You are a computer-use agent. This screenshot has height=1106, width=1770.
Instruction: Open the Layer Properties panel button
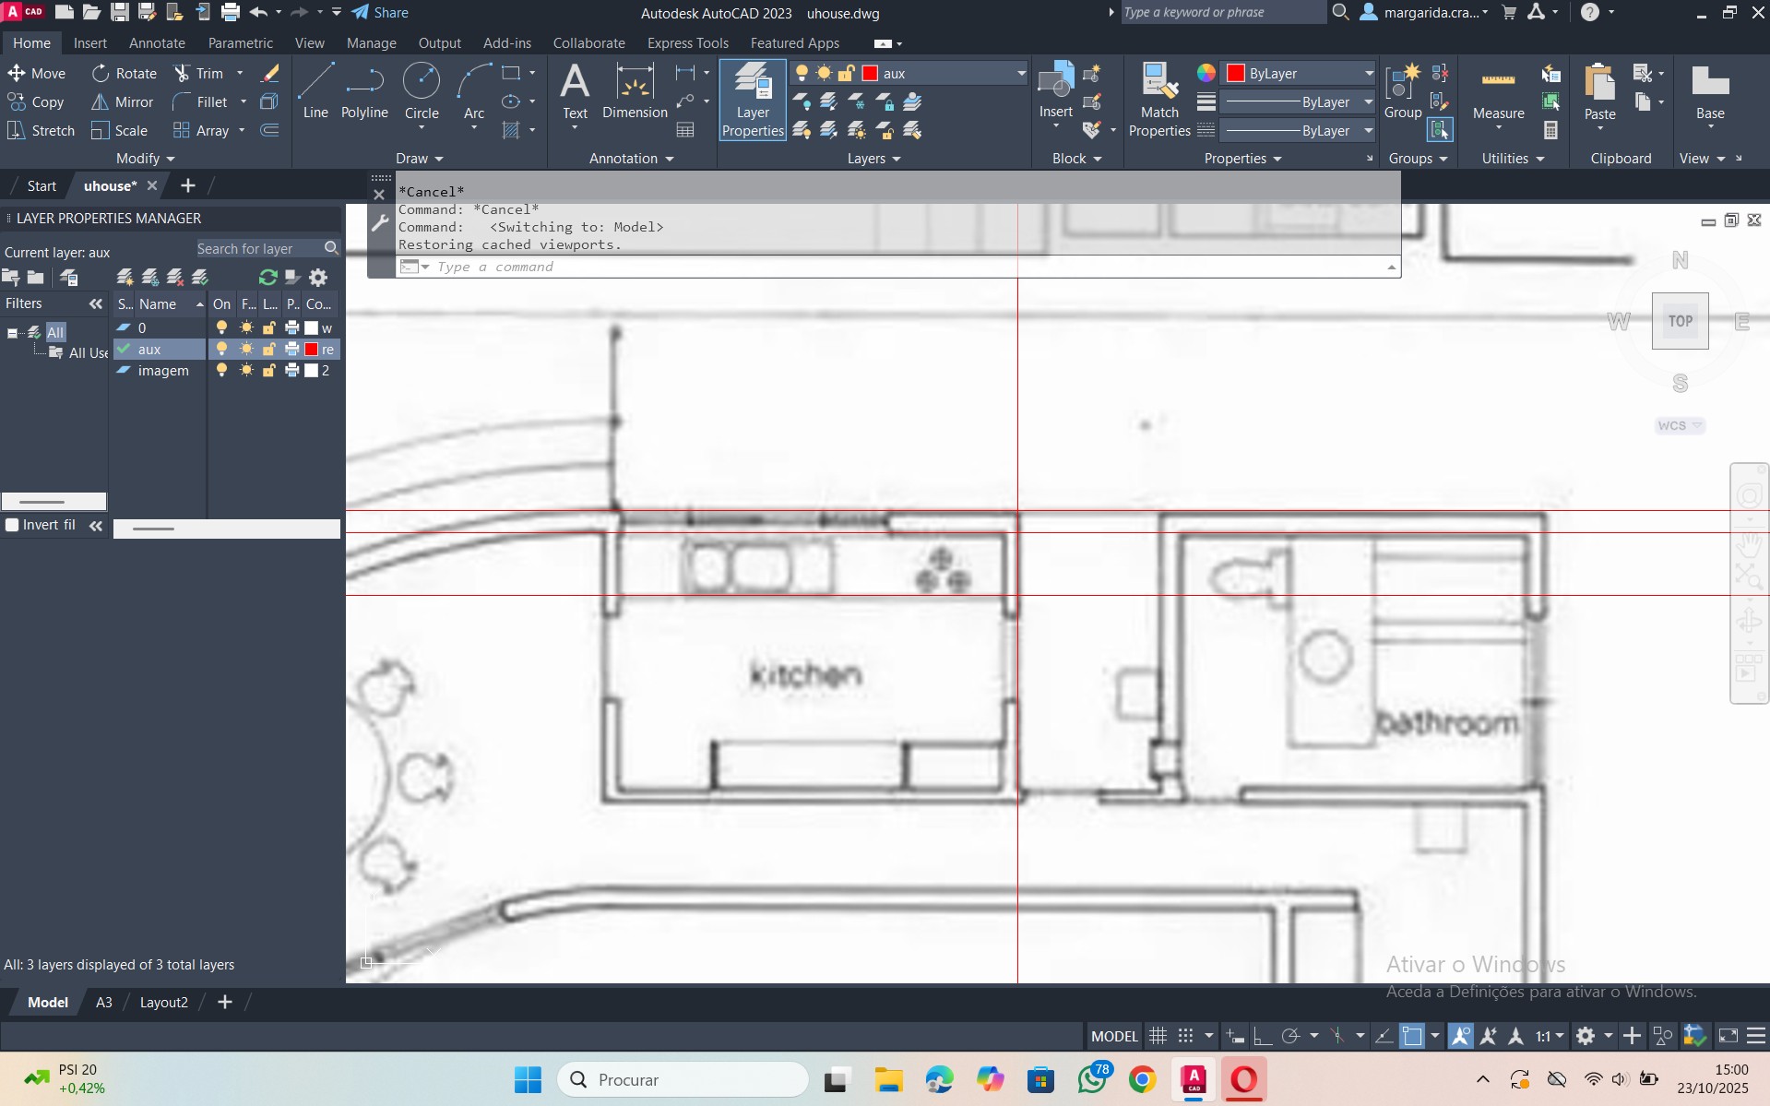click(x=753, y=100)
